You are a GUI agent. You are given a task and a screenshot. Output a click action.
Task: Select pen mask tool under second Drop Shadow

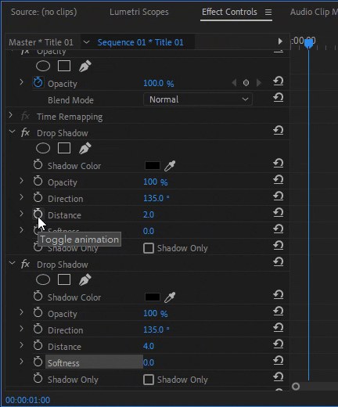[85, 279]
